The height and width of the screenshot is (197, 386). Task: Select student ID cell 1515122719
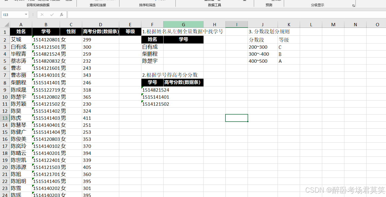pos(46,90)
